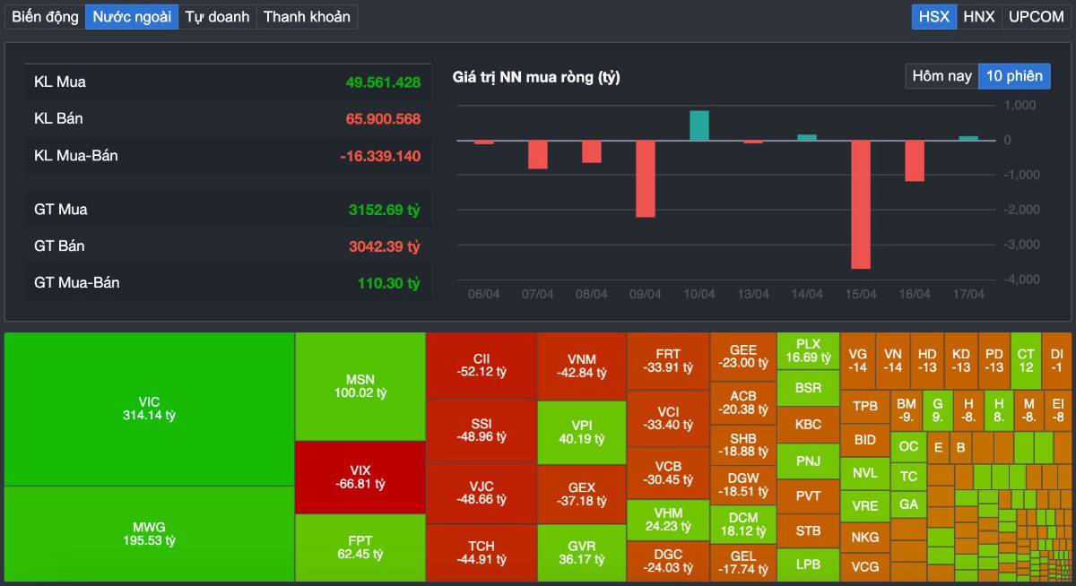The width and height of the screenshot is (1076, 586).
Task: Select the VIC tile in the heatmap
Action: 149,409
